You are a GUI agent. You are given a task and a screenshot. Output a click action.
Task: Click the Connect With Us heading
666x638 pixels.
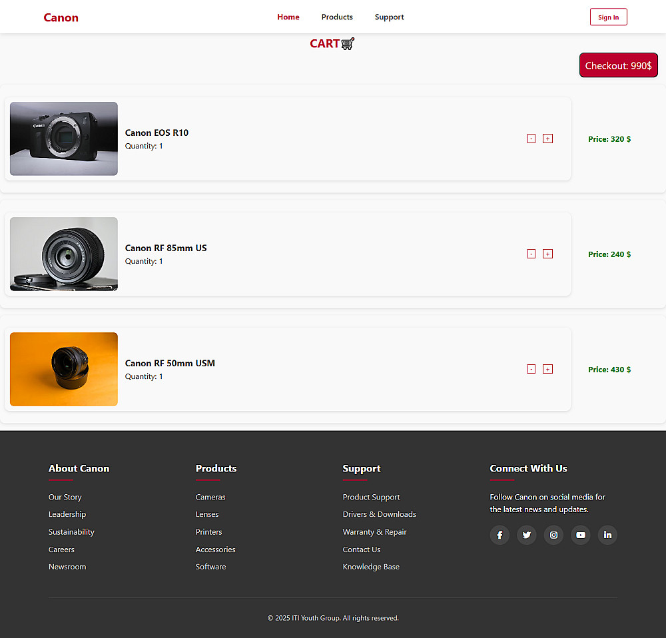(x=528, y=468)
